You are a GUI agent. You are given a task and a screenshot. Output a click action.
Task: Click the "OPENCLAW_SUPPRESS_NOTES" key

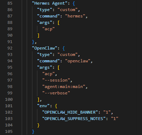tap(74, 119)
